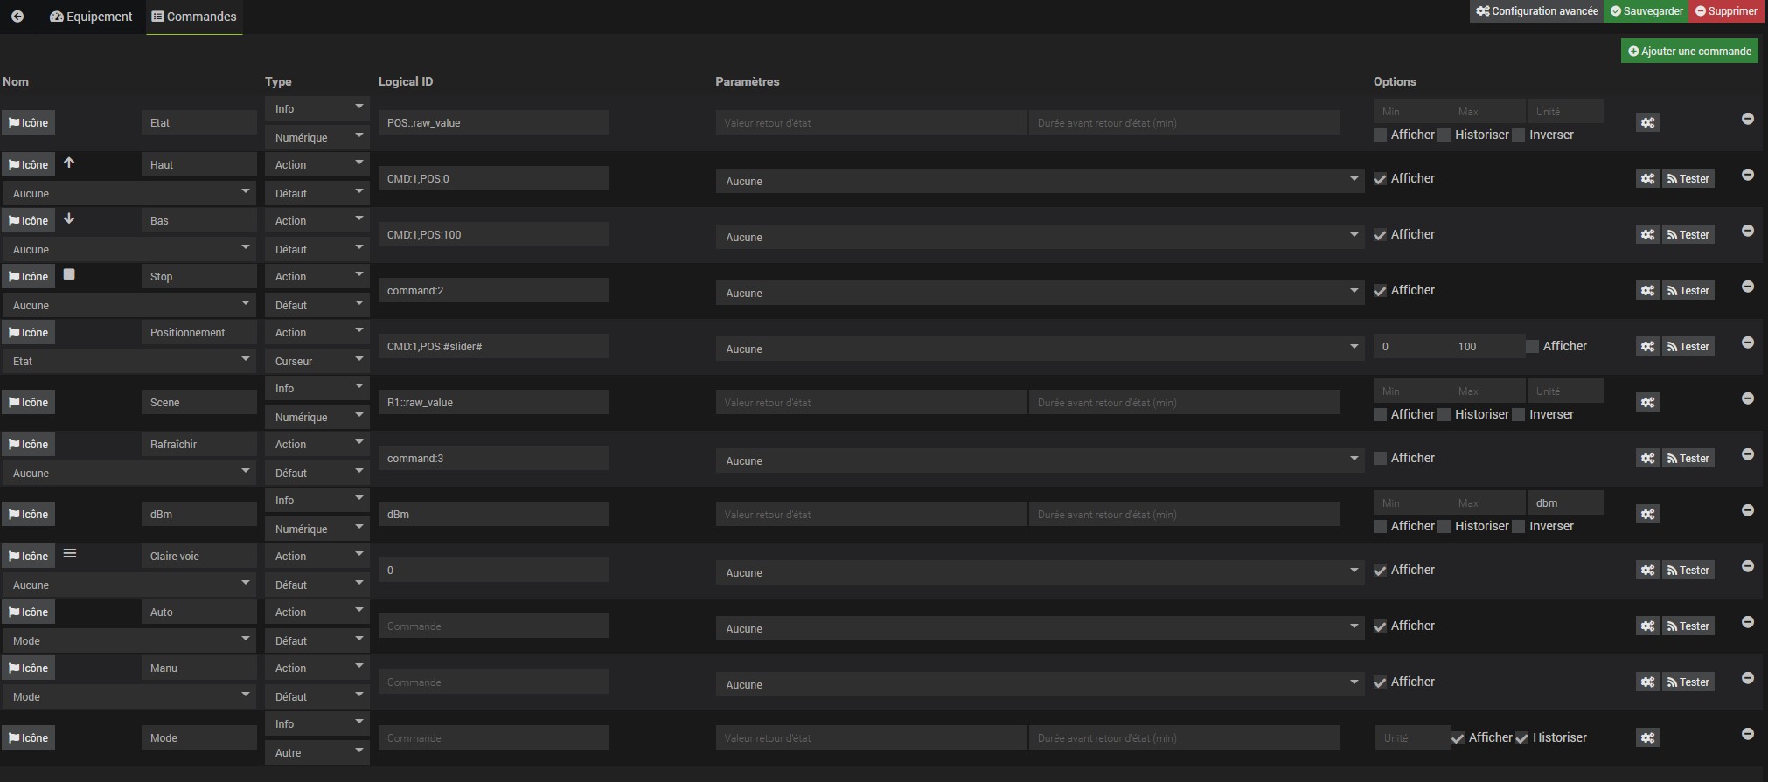Viewport: 1768px width, 782px height.
Task: Open gear configuration for the dBm command
Action: 1647,515
